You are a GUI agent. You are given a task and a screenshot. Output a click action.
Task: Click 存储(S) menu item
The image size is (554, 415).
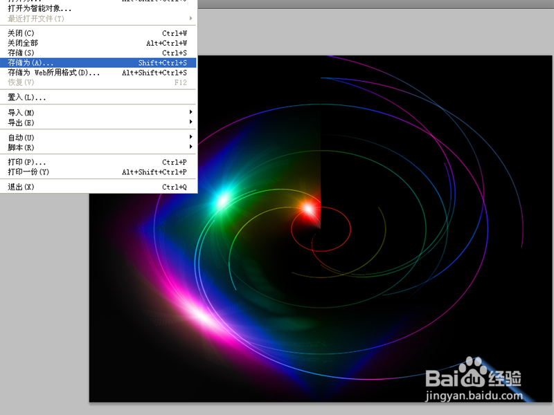98,53
